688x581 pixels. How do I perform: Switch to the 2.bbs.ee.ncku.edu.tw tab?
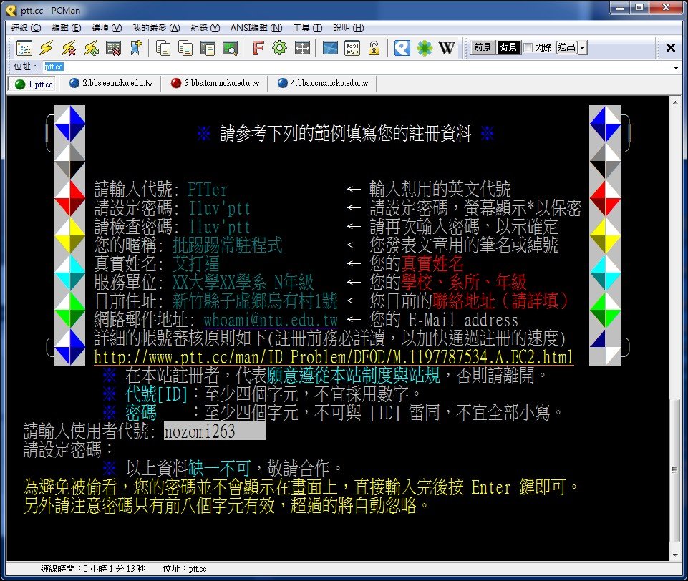tap(112, 83)
